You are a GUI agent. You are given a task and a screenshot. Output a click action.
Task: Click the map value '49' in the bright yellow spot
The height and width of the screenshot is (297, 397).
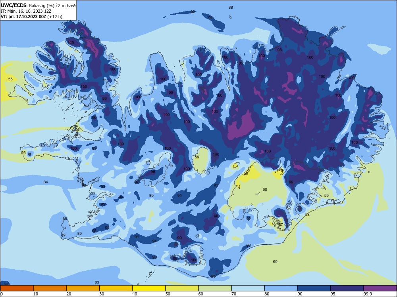tap(281, 170)
